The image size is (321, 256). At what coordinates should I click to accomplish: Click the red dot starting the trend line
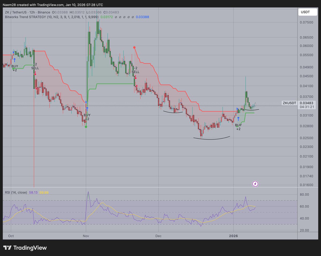point(134,48)
